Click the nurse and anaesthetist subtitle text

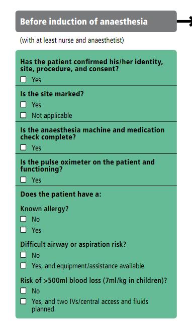click(72, 40)
